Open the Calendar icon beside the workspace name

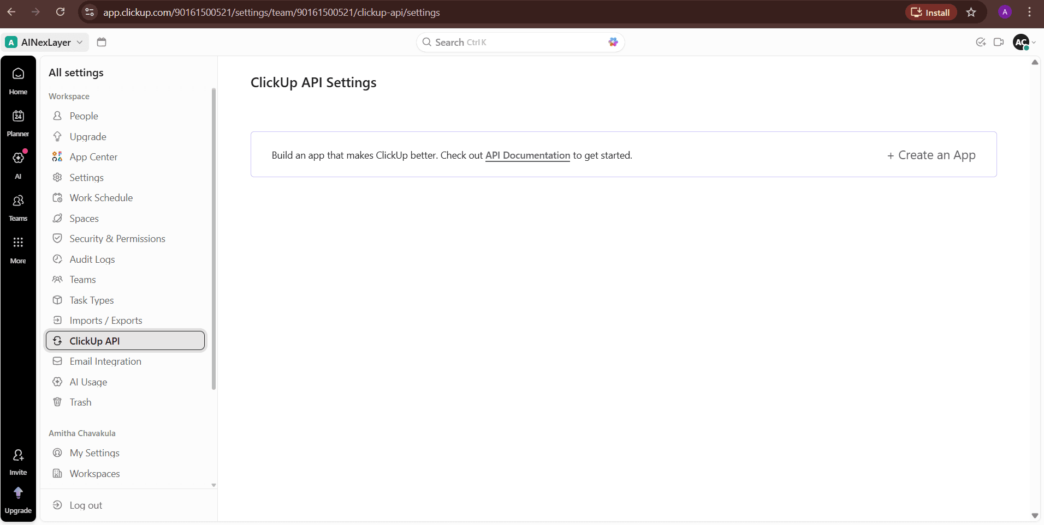(101, 42)
